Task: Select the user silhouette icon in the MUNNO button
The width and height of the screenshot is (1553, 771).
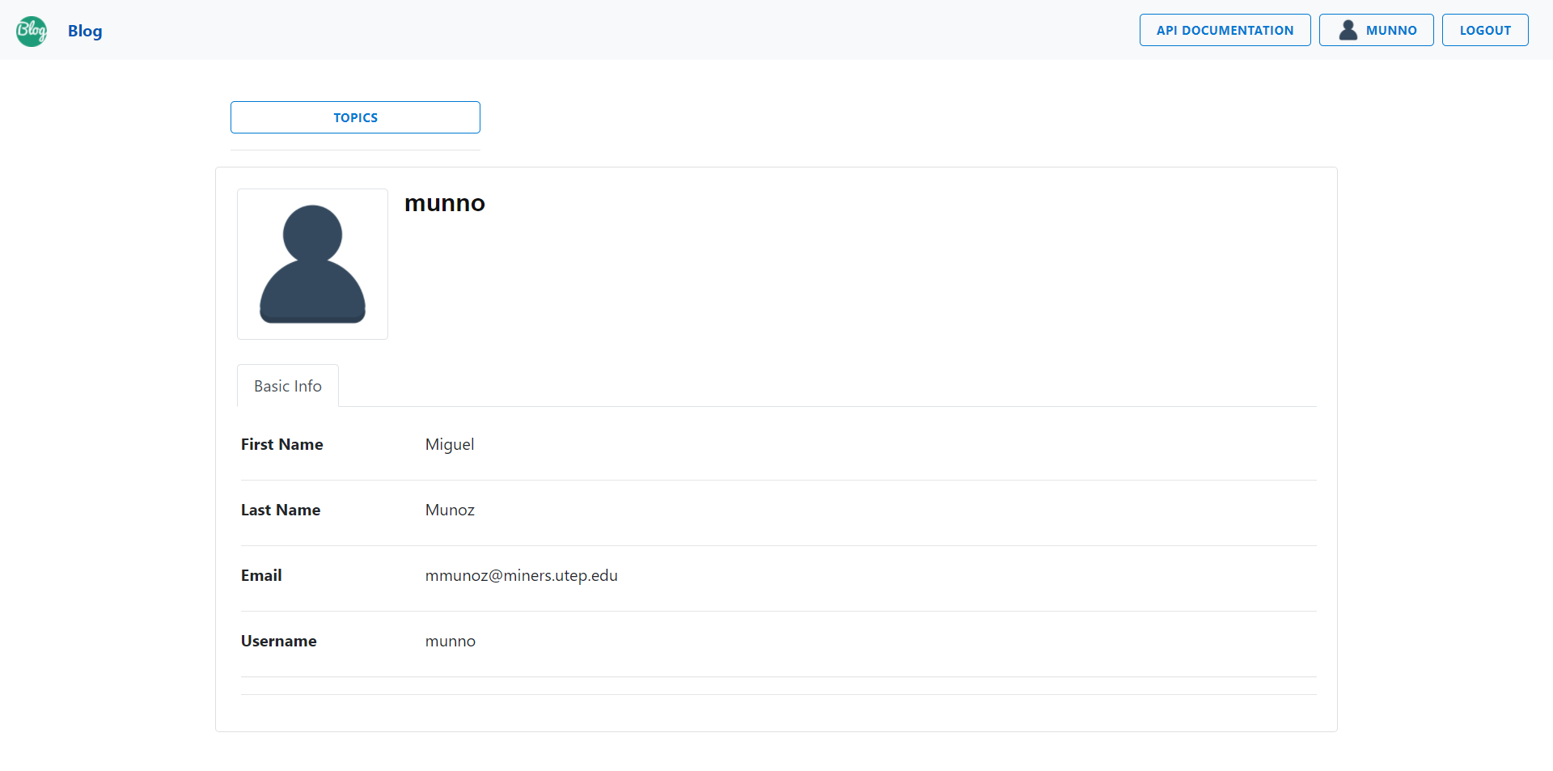Action: tap(1348, 30)
